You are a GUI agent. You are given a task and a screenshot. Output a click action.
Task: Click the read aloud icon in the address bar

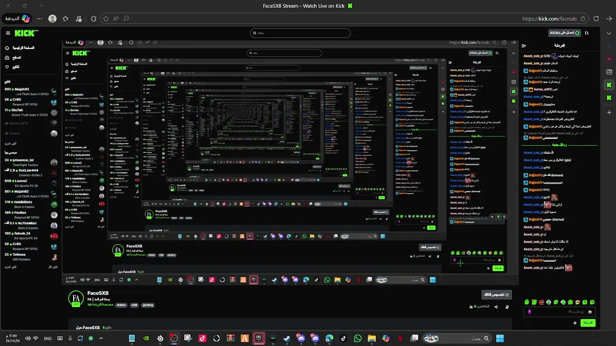click(116, 19)
